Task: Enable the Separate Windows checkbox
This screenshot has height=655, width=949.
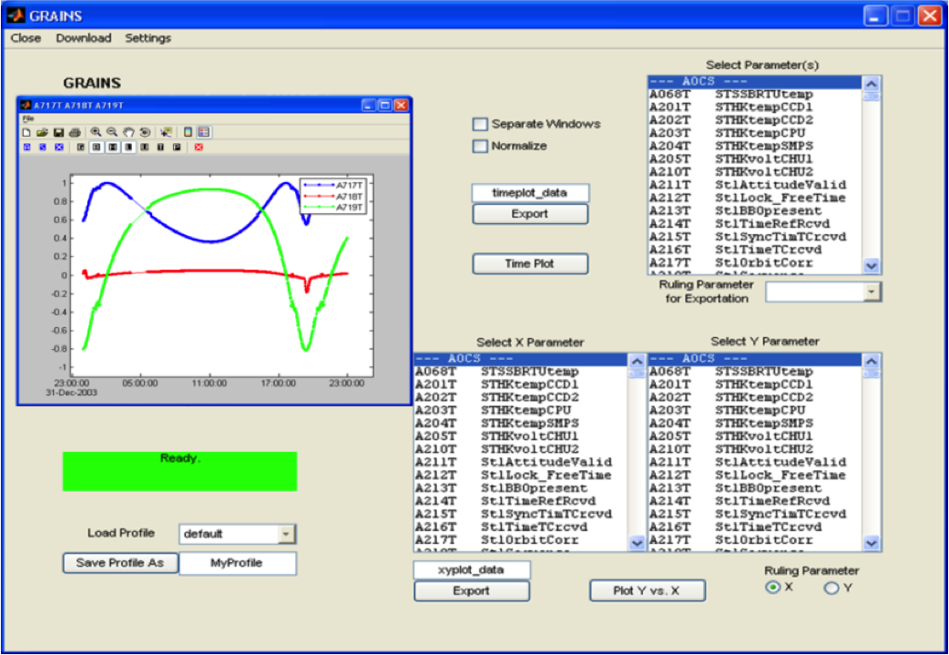Action: point(480,124)
